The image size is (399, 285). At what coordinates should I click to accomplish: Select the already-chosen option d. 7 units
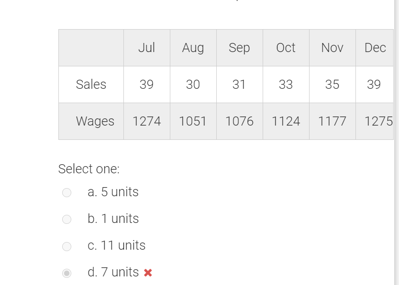click(66, 272)
